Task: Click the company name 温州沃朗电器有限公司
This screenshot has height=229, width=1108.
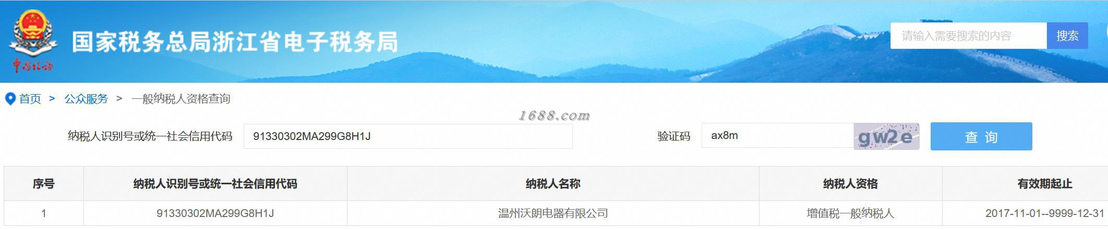Action: point(553,213)
